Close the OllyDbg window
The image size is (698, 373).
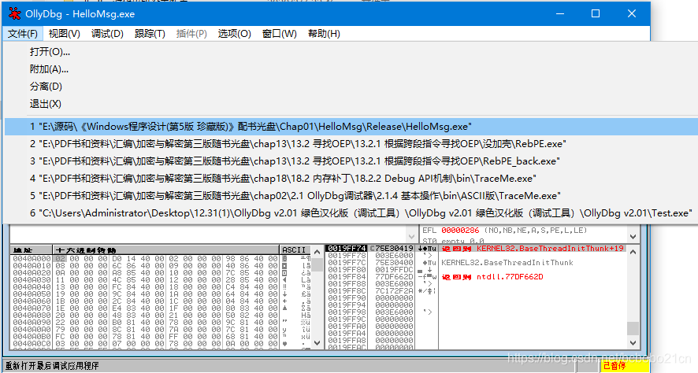632,14
